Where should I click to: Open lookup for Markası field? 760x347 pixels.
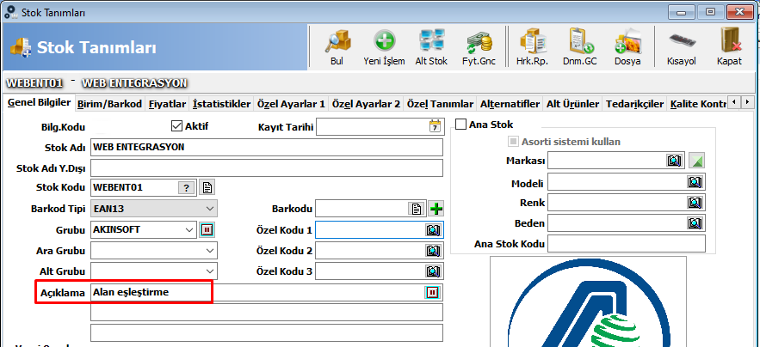tap(674, 161)
